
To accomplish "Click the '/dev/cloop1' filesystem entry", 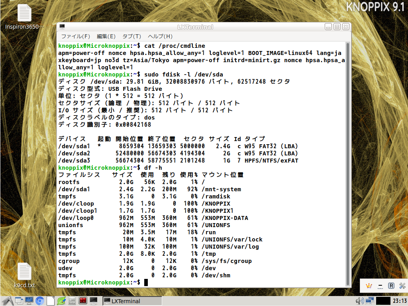I will pyautogui.click(x=78, y=211).
